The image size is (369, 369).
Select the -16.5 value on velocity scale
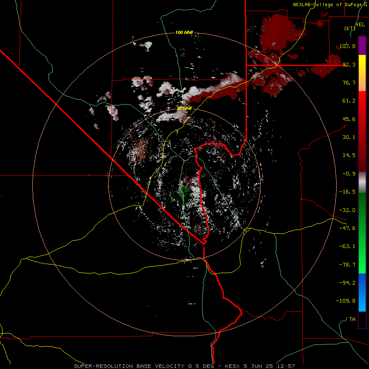pos(347,192)
